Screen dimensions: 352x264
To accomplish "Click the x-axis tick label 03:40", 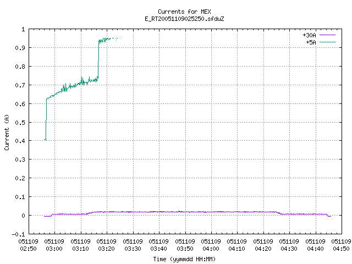I will (159, 249).
